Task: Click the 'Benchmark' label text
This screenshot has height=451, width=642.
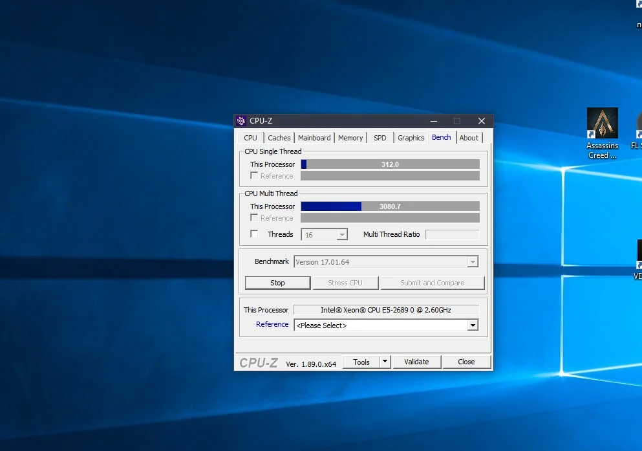Action: (272, 261)
